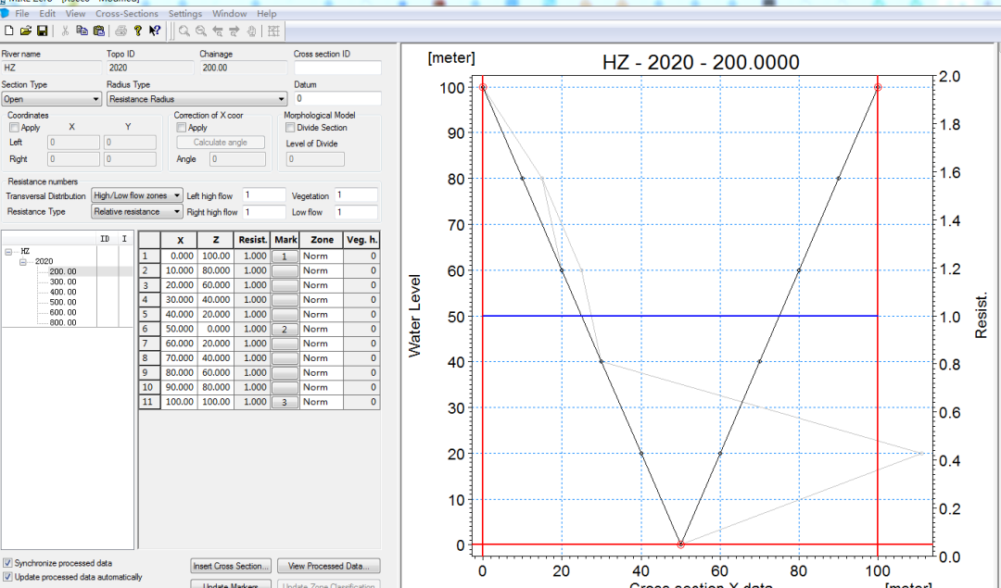
Task: Click the Cross section ID input field
Action: point(337,68)
